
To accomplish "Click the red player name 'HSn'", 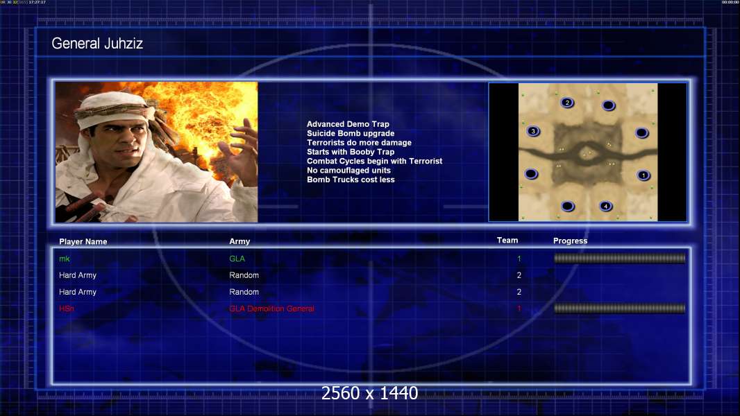I will click(67, 309).
